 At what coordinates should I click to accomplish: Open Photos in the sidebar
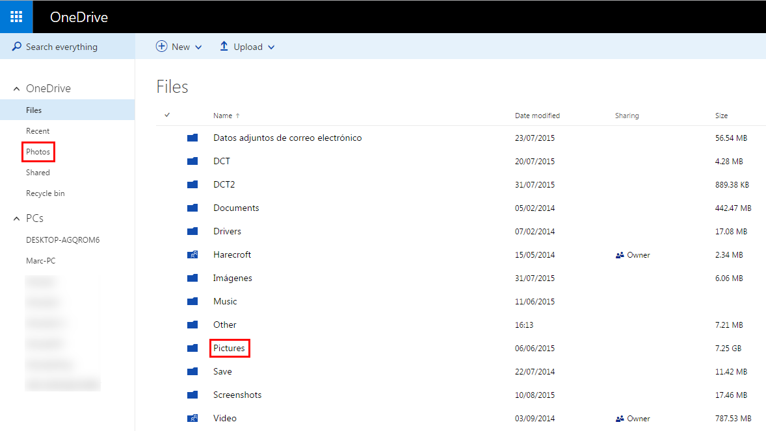coord(38,152)
